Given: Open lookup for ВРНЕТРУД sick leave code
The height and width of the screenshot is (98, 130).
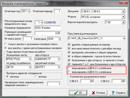Looking at the screenshot, I should pyautogui.click(x=30, y=59).
